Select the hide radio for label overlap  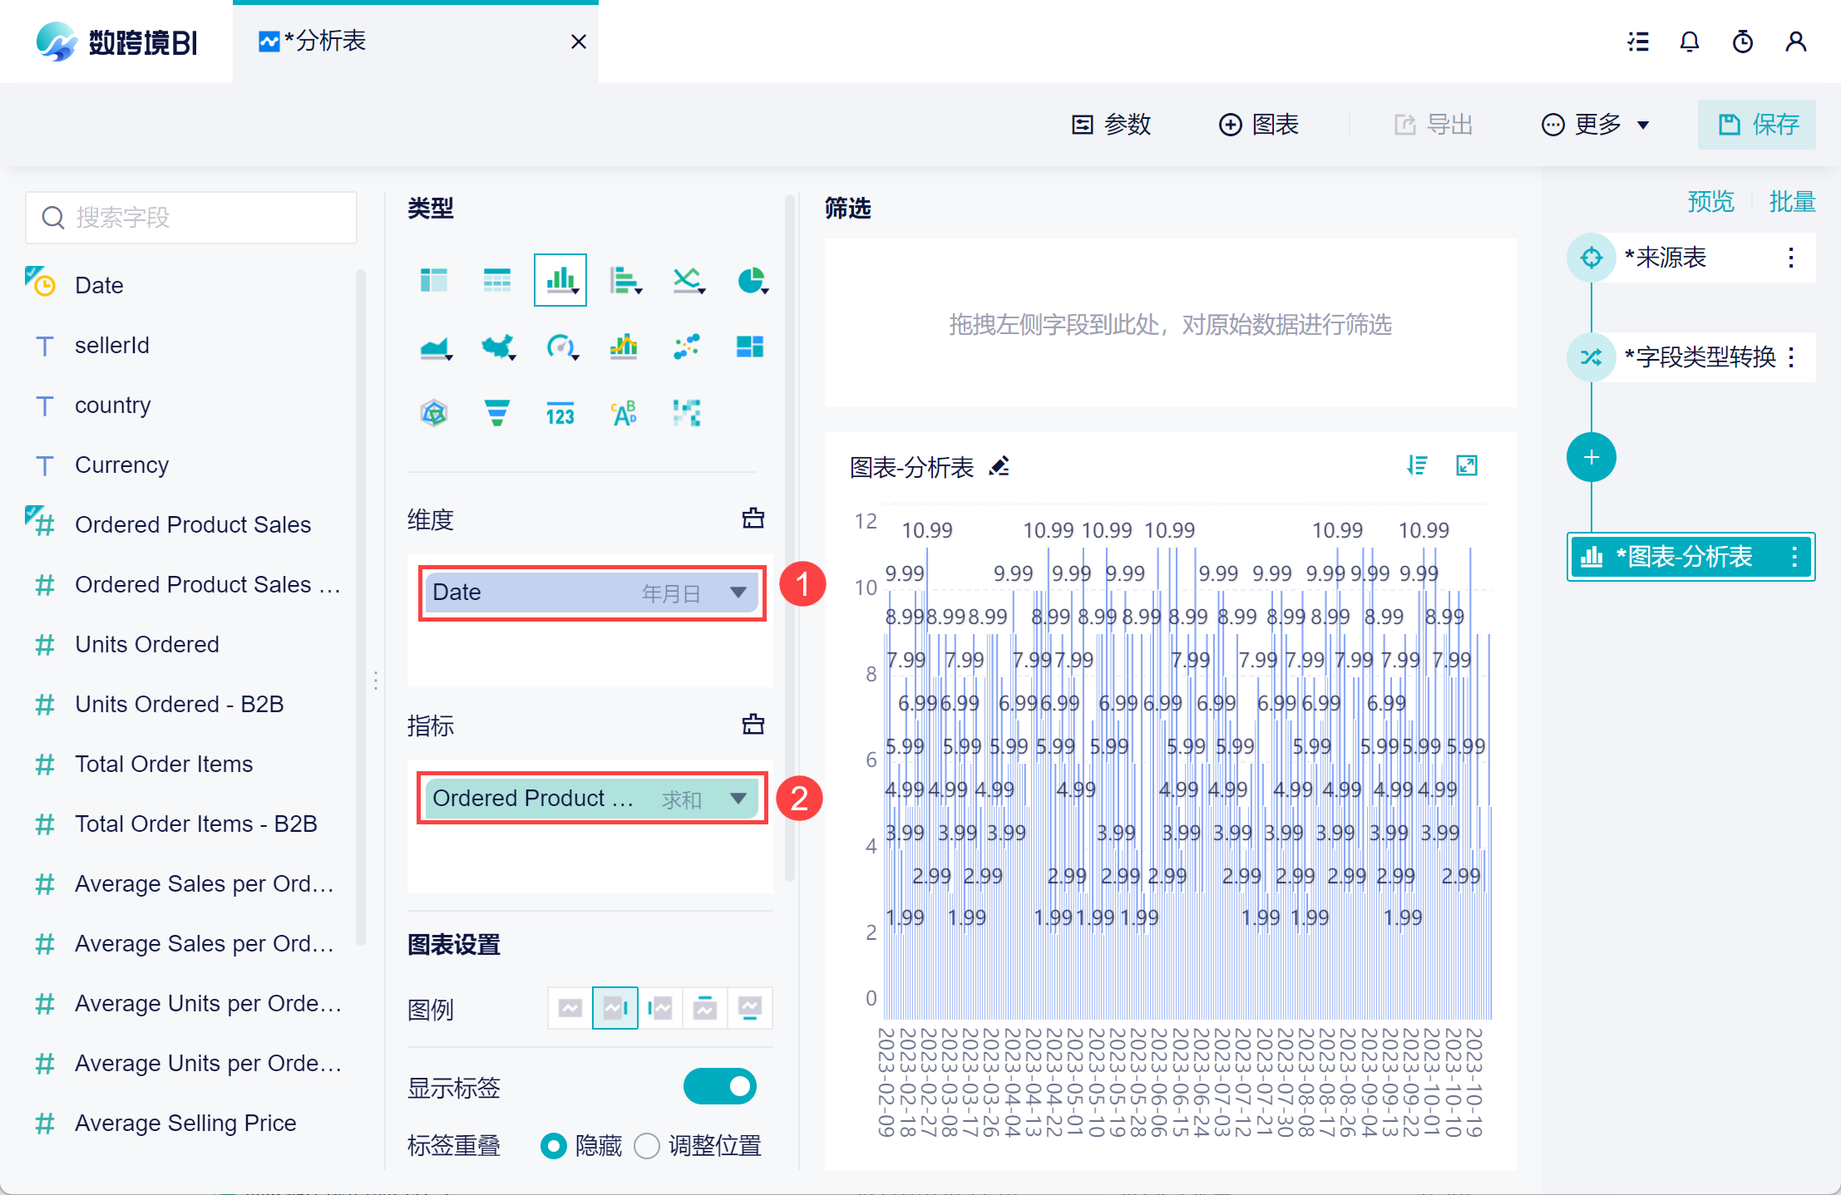pyautogui.click(x=554, y=1146)
